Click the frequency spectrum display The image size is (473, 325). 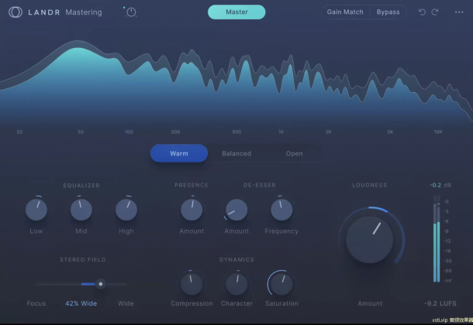(x=236, y=81)
